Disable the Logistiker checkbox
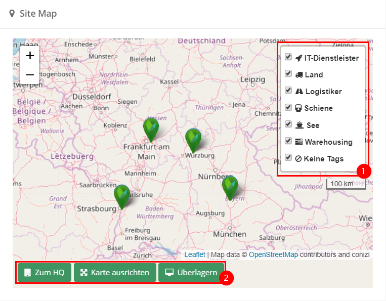Image resolution: width=386 pixels, height=301 pixels. tap(288, 91)
